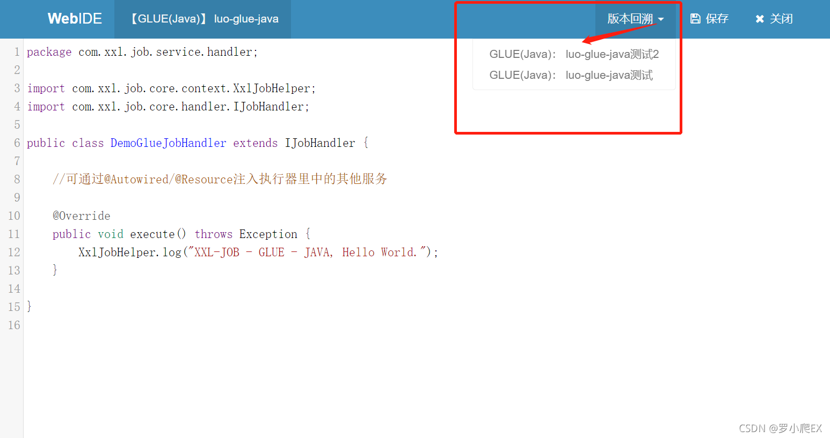Screen dimensions: 830x438
Task: Click the closing brace on line 15
Action: [30, 307]
